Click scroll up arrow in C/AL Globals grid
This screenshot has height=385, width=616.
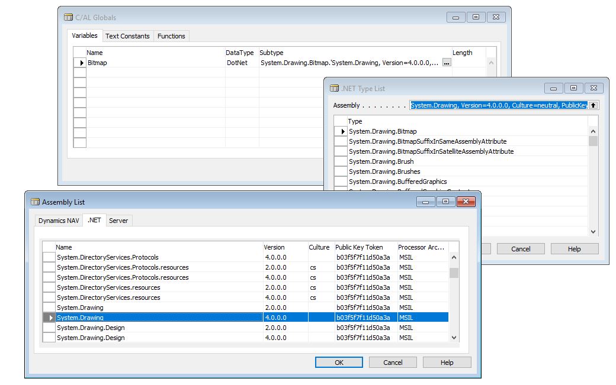click(491, 63)
